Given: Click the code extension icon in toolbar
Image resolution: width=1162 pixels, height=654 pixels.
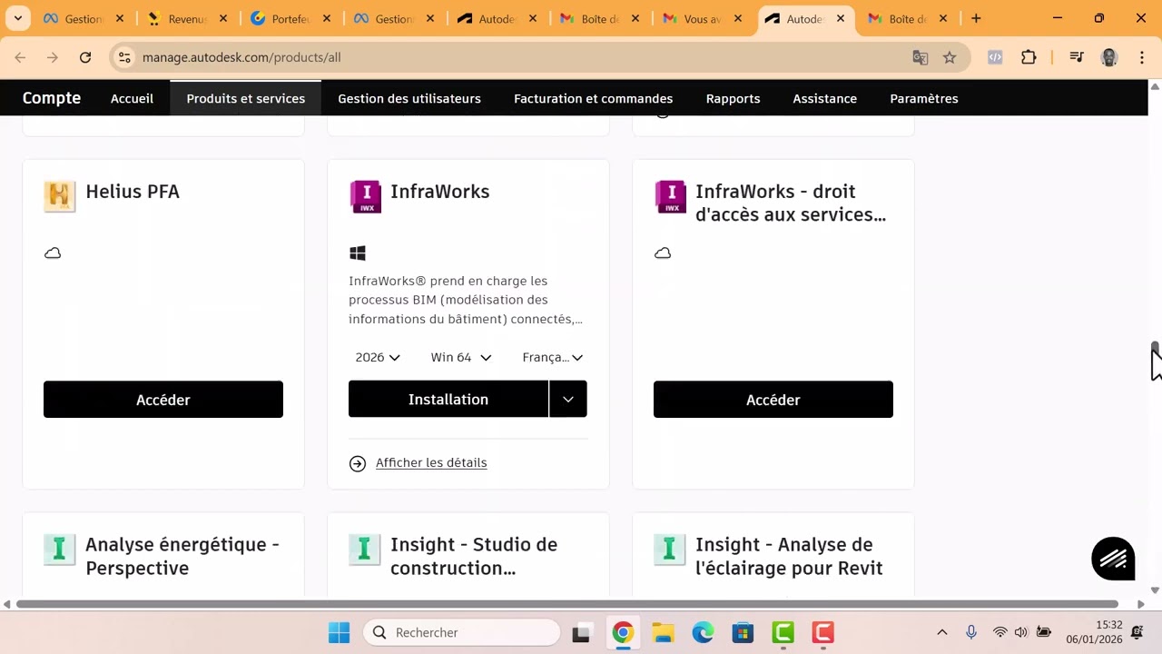Looking at the screenshot, I should pos(995,57).
